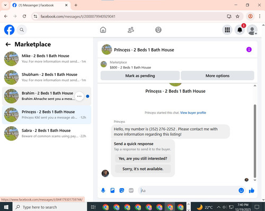Click Type here to search box
This screenshot has height=211, width=265.
50,207
